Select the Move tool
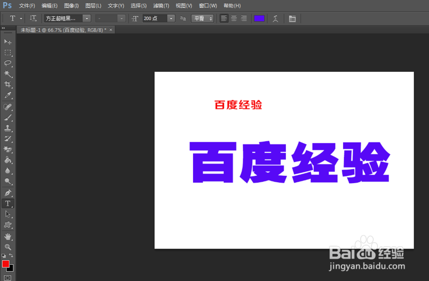Image resolution: width=429 pixels, height=281 pixels. point(8,41)
